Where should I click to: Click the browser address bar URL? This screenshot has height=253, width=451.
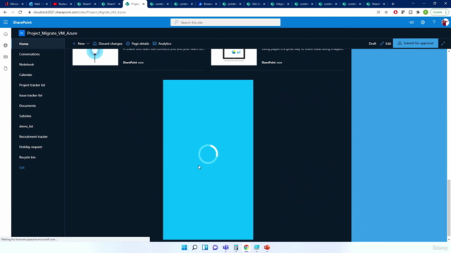(x=80, y=13)
